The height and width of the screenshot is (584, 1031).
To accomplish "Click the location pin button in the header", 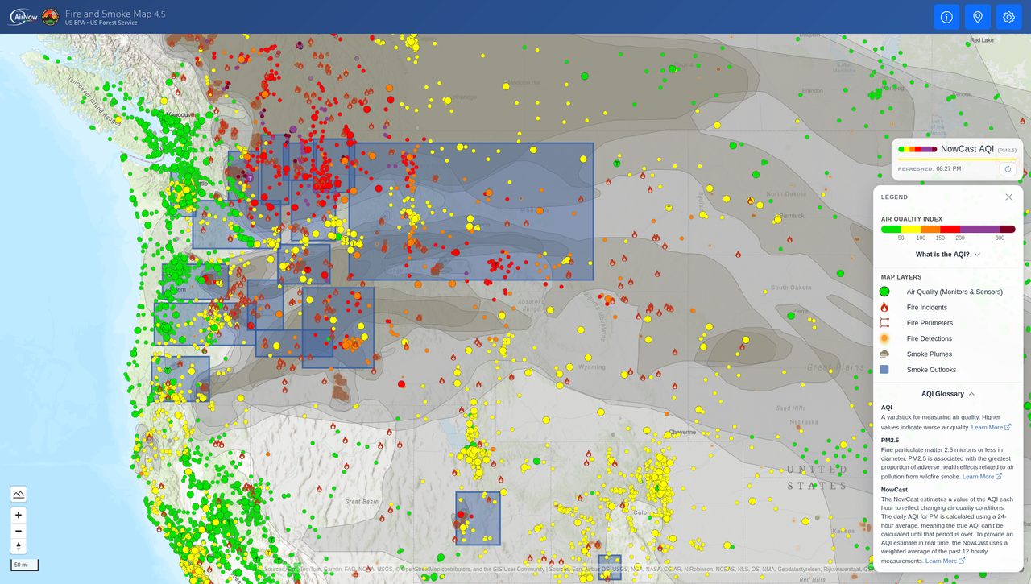I will 978,17.
